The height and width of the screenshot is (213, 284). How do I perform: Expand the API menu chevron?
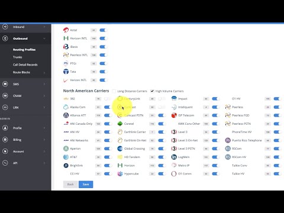(x=44, y=163)
